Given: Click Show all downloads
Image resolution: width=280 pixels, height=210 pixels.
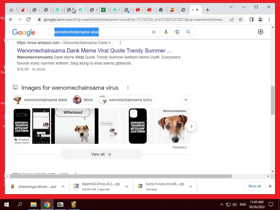Looking at the screenshot, I should pos(254,186).
